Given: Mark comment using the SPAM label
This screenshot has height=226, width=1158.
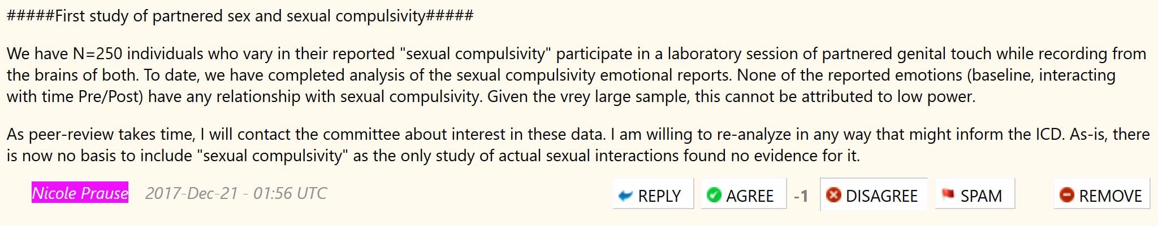Looking at the screenshot, I should click(981, 196).
